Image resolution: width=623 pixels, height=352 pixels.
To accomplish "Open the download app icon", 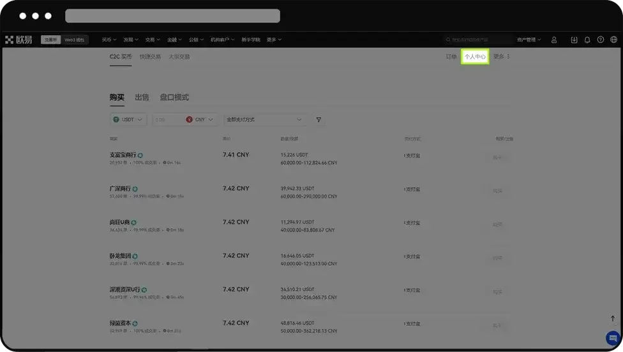I will 574,40.
